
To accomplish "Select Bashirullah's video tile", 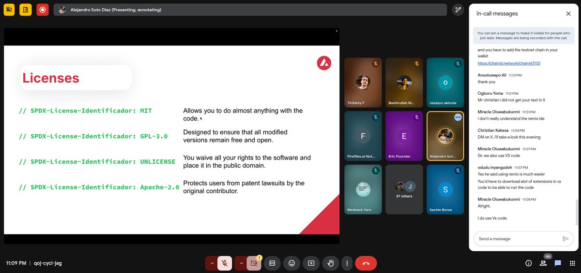I will click(404, 82).
